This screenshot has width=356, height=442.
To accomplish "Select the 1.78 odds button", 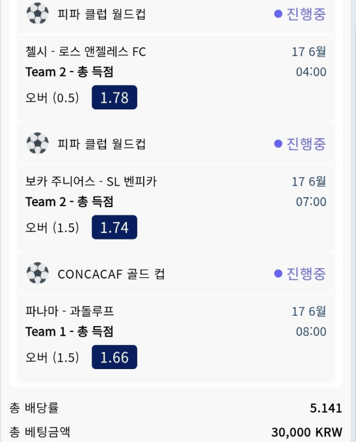I will point(115,98).
